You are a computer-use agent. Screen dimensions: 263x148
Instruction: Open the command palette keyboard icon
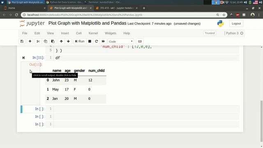140,41
